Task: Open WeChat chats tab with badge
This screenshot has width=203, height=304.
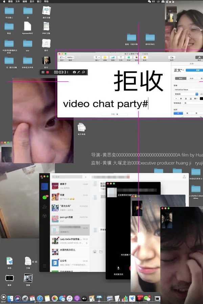Action: pyautogui.click(x=44, y=197)
